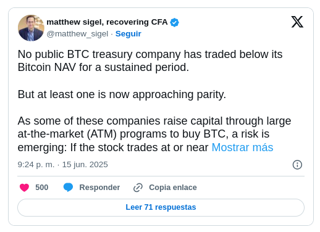
Task: Click the blue verified badge
Action: tap(174, 22)
